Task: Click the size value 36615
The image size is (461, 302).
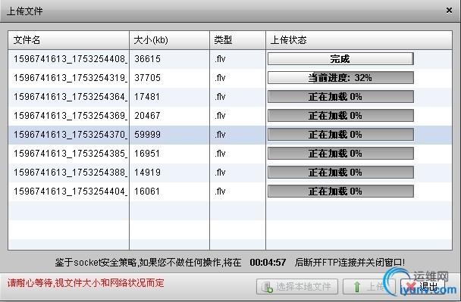Action: pos(147,59)
